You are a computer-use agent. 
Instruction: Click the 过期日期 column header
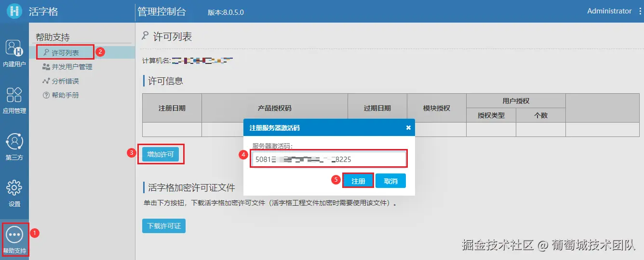coord(377,108)
